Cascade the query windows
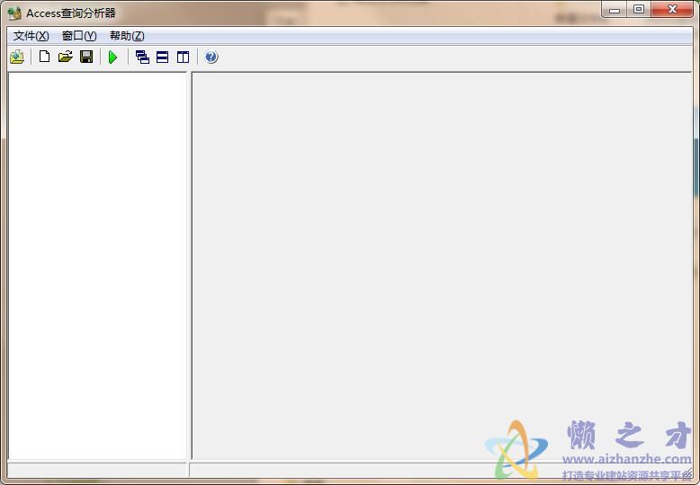 (142, 57)
